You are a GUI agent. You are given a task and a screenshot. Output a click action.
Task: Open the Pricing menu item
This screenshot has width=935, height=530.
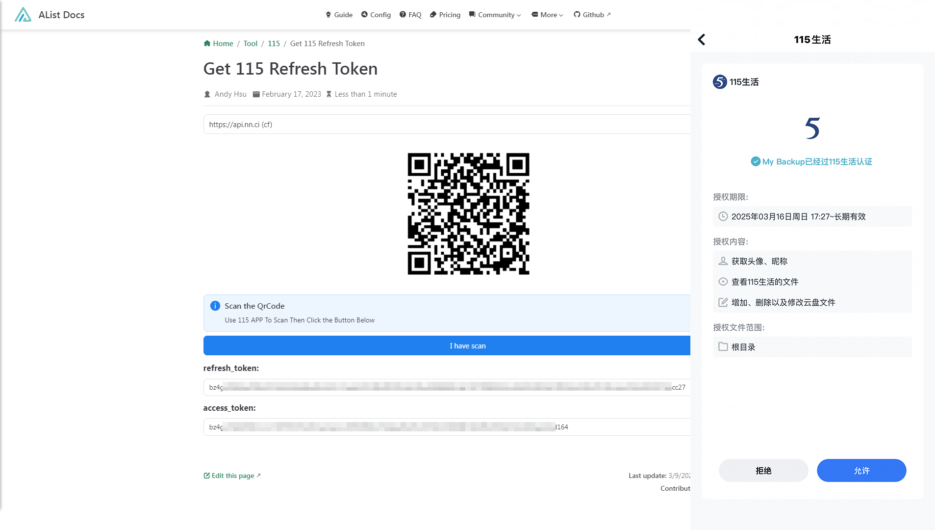[x=445, y=15]
